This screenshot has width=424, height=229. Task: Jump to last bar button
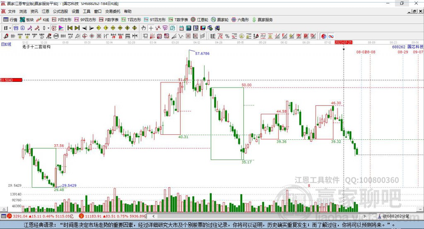point(77,28)
